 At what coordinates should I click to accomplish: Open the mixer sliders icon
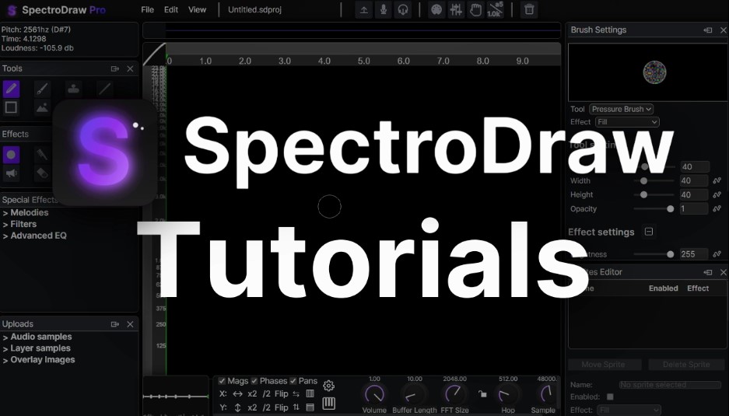456,10
